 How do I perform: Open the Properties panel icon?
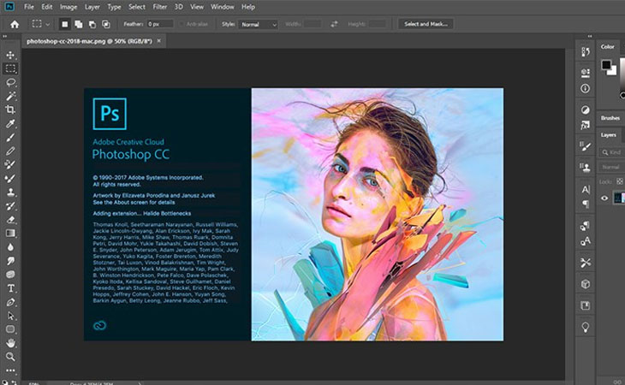pyautogui.click(x=585, y=73)
